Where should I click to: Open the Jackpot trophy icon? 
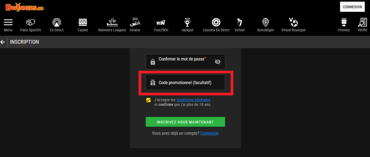point(187,22)
